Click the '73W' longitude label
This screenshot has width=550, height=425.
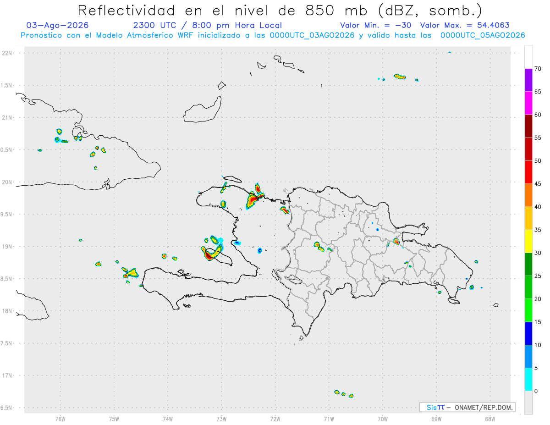[221, 419]
